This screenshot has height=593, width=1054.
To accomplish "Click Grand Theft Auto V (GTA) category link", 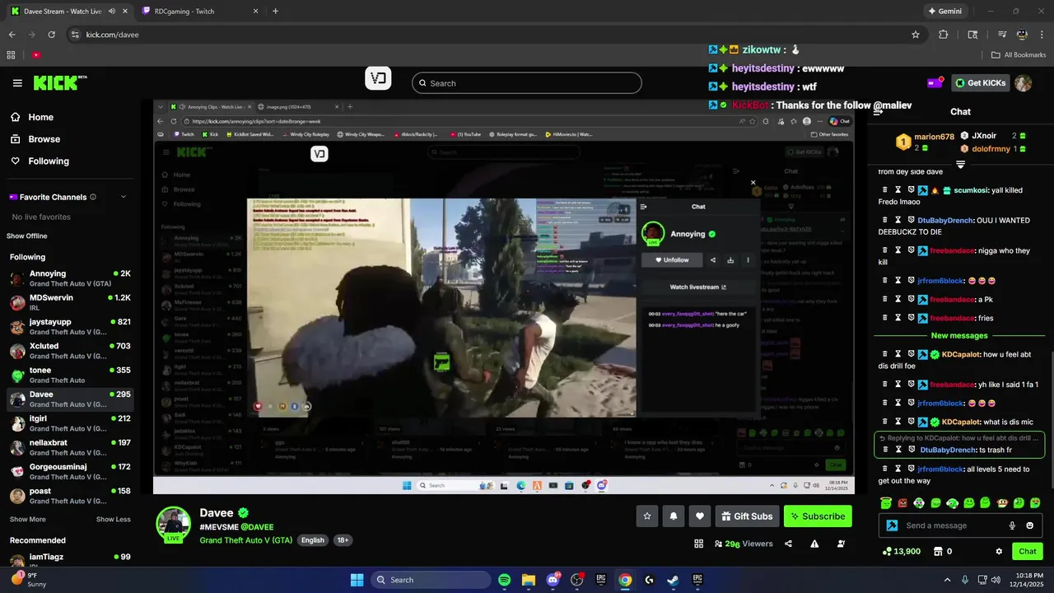I will (245, 540).
